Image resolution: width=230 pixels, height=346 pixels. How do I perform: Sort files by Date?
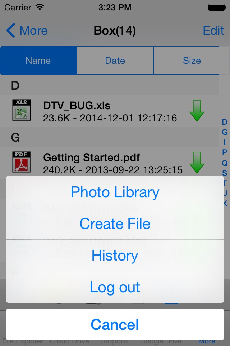(x=115, y=61)
